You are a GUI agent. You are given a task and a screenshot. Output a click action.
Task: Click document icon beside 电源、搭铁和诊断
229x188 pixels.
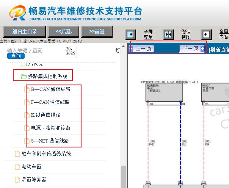pos(27,128)
